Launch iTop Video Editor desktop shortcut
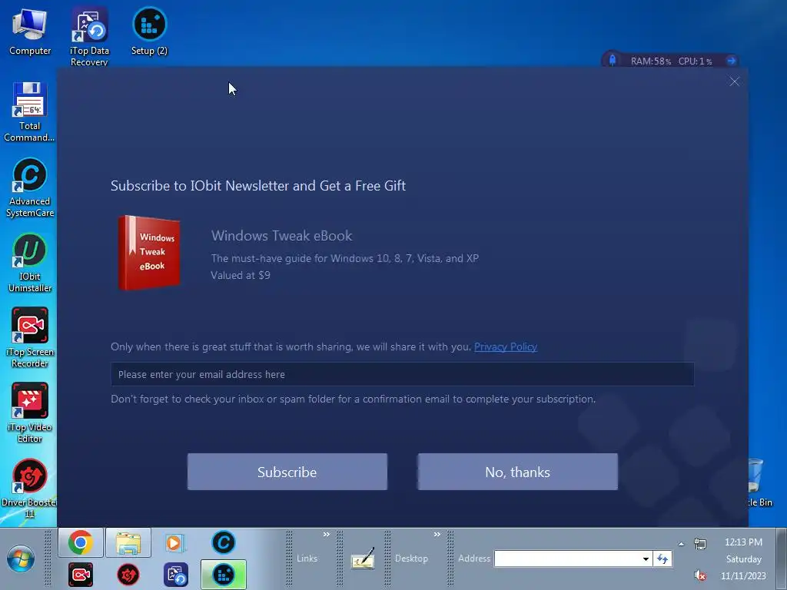The height and width of the screenshot is (590, 787). tap(30, 413)
